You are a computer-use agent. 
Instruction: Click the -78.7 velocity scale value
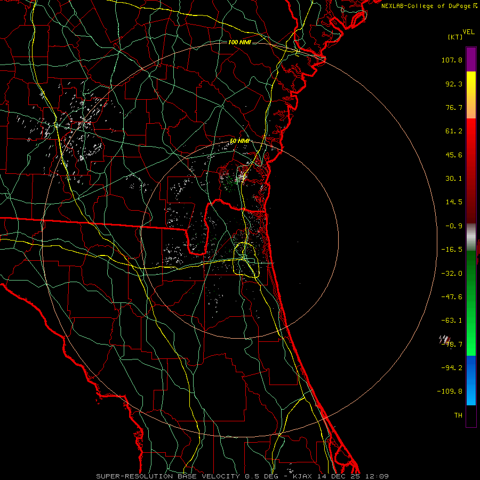452,345
